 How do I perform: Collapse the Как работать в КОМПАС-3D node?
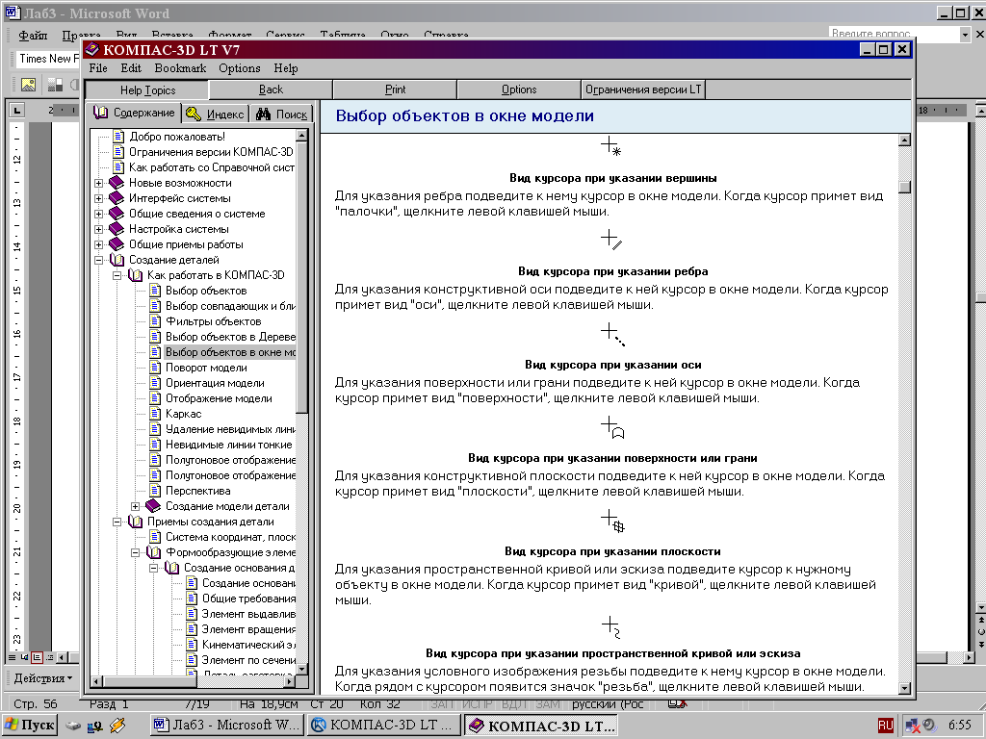(x=117, y=275)
